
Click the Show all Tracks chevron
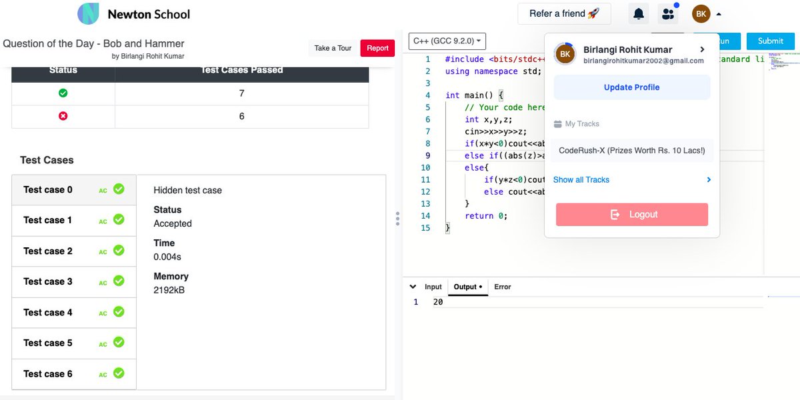click(x=708, y=180)
